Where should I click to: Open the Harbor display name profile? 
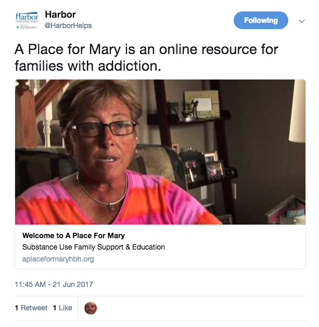60,15
